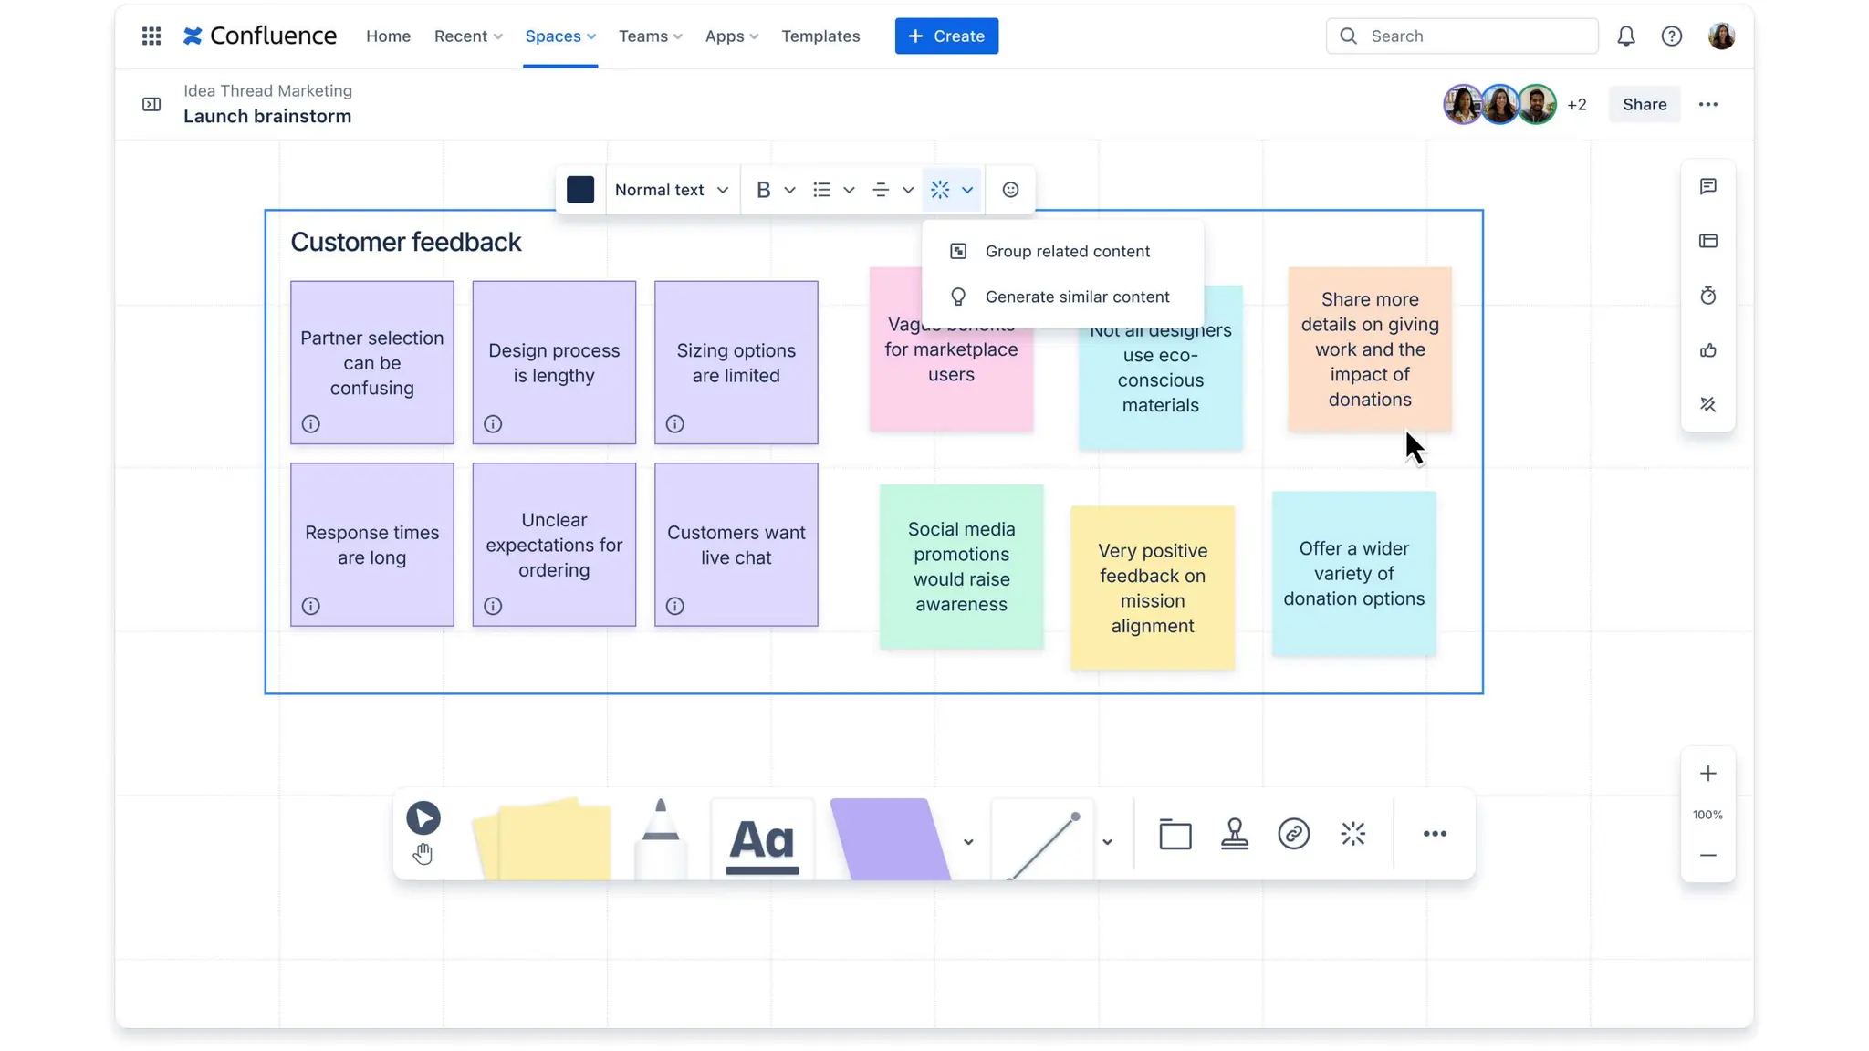Toggle the left sidebar panel
This screenshot has height=1051, width=1869.
pyautogui.click(x=151, y=105)
